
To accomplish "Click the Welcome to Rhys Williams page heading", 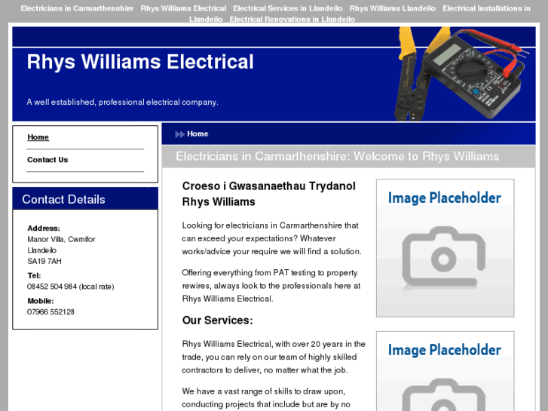I will click(x=337, y=156).
